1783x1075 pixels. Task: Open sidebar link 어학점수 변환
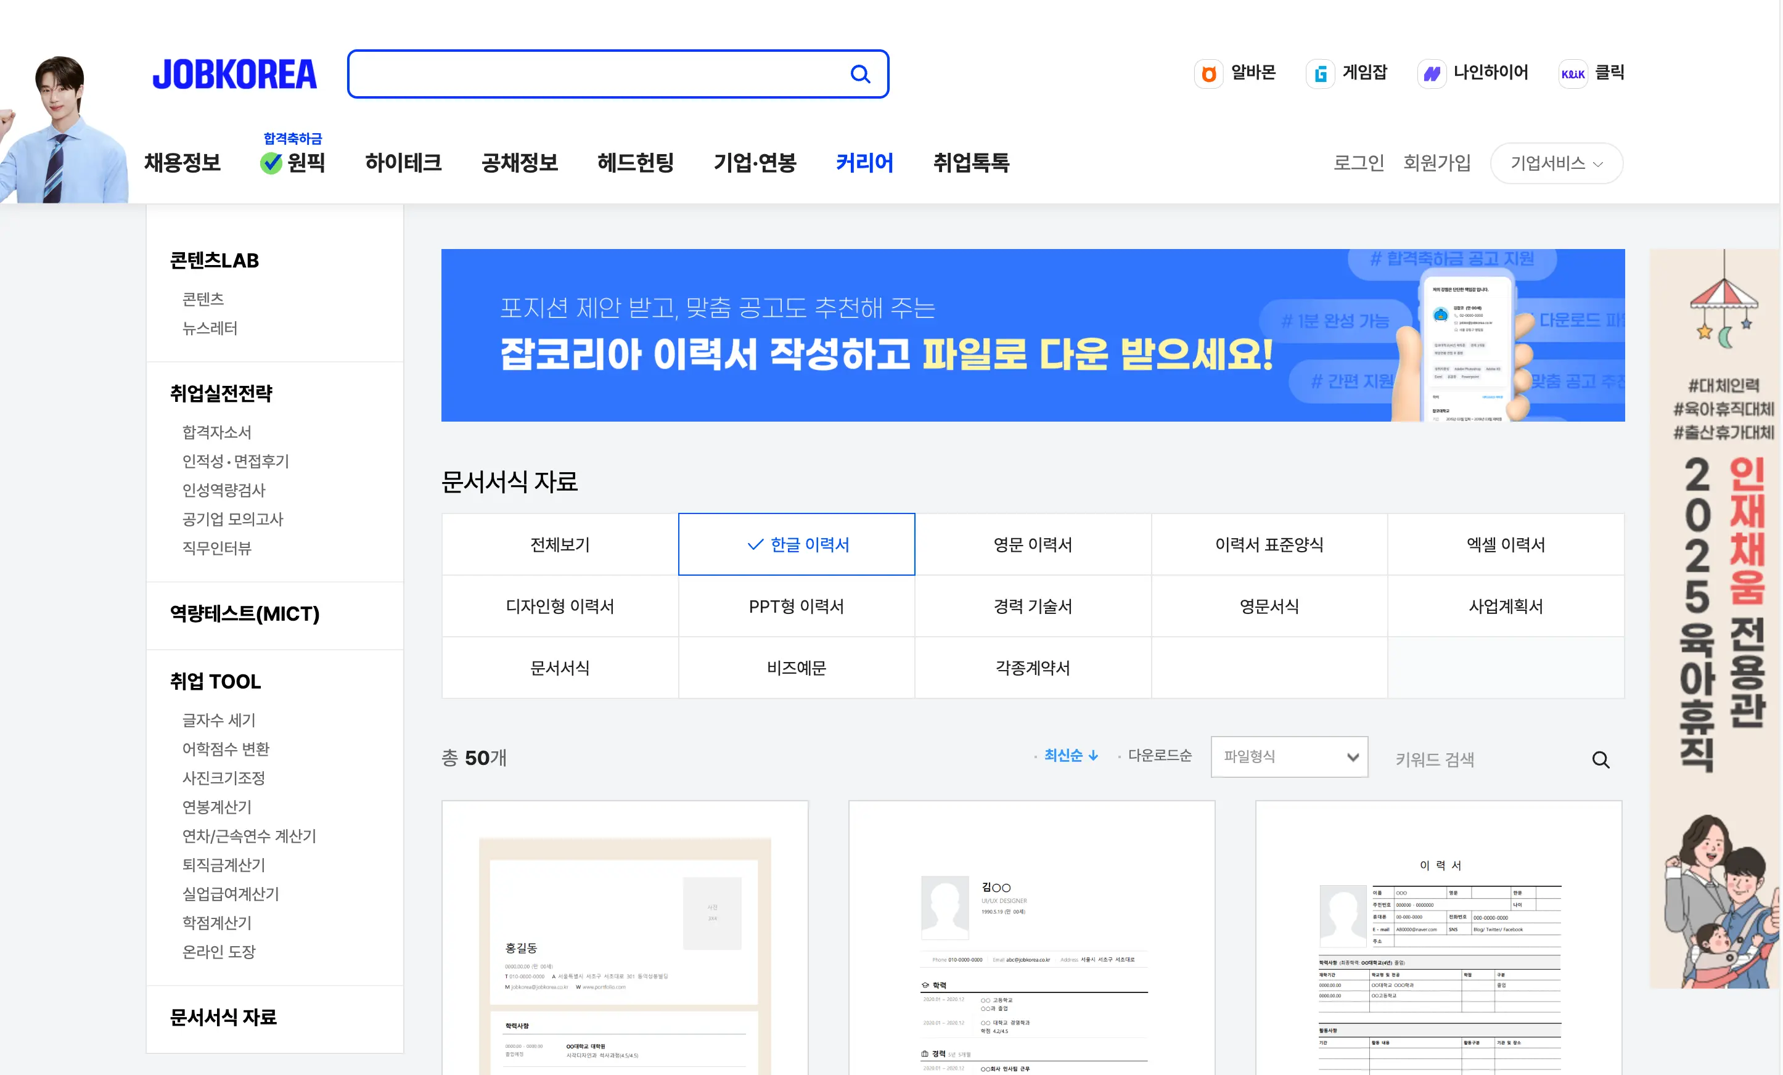pyautogui.click(x=226, y=749)
